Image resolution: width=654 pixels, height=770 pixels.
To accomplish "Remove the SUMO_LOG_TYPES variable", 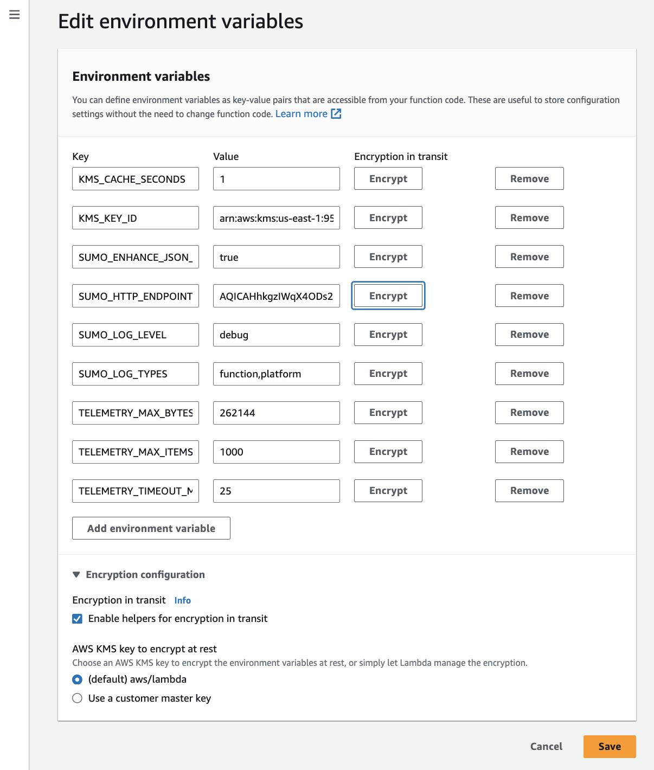I will click(529, 373).
